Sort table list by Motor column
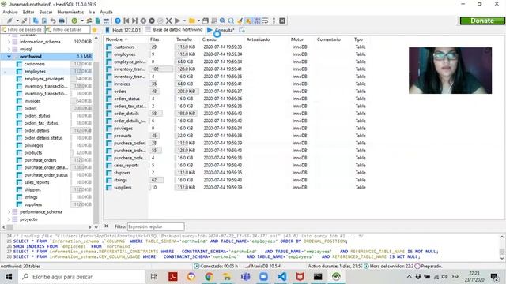 [302, 39]
